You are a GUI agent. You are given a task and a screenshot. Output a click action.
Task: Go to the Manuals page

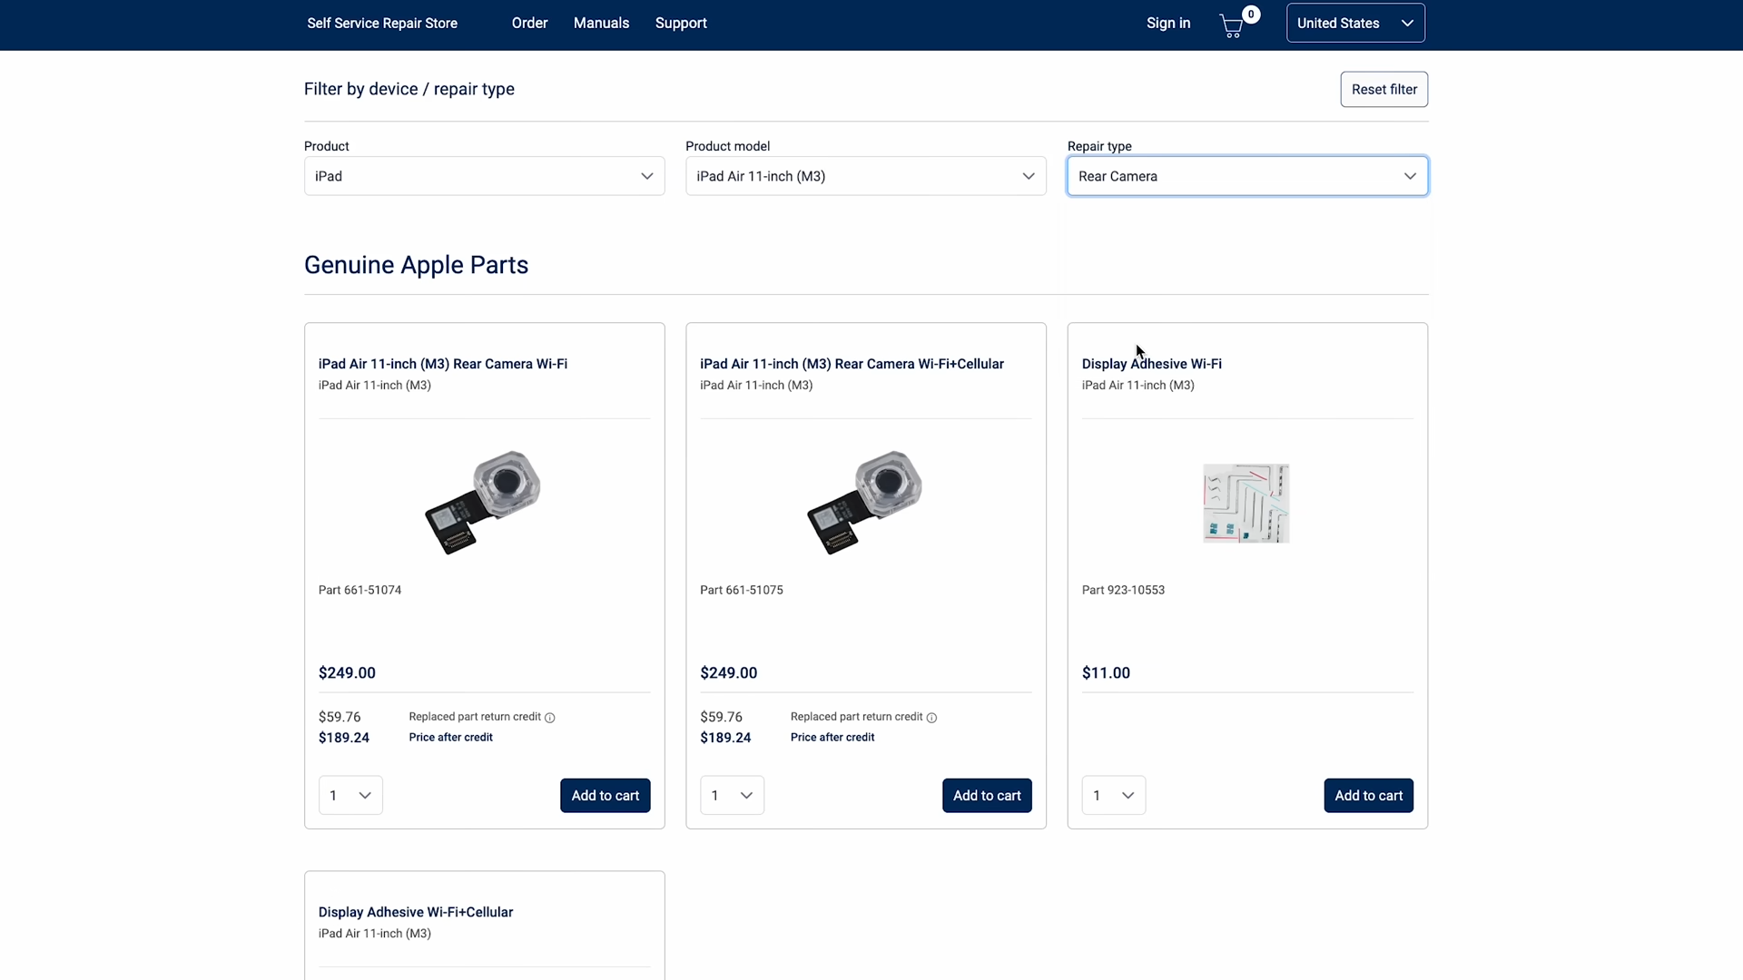pyautogui.click(x=601, y=24)
